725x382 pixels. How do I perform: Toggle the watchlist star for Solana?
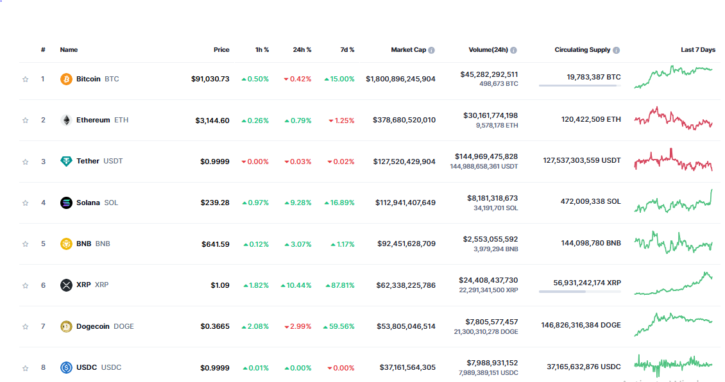tap(26, 203)
